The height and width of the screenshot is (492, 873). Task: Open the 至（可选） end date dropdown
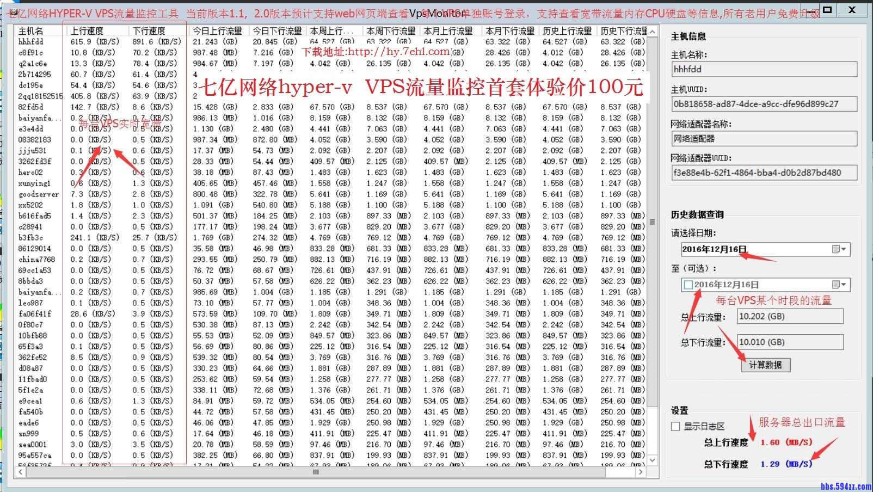(839, 285)
